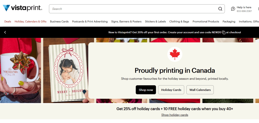This screenshot has height=123, width=259.
Task: Follow the Shop holiday cards link
Action: (175, 115)
